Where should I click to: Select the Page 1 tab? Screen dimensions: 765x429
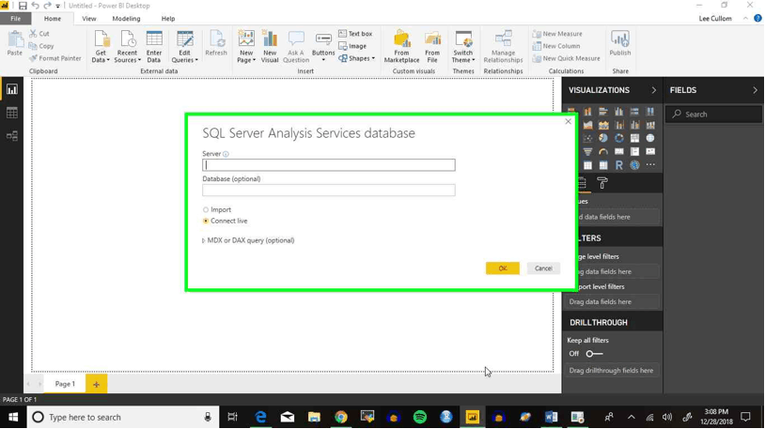(65, 384)
